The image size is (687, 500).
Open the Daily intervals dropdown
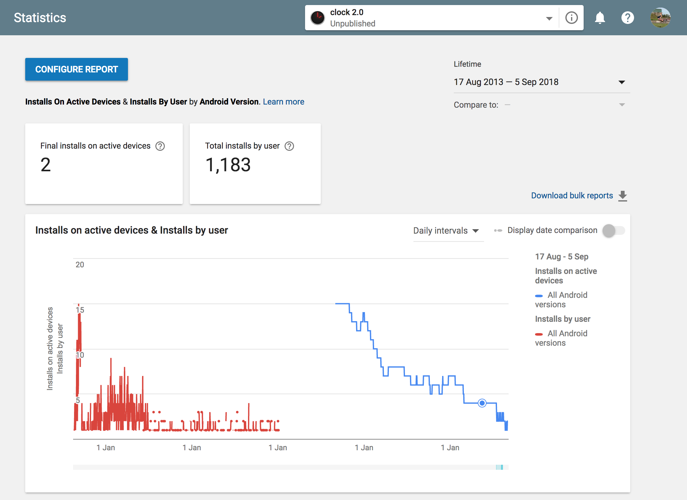pos(446,231)
